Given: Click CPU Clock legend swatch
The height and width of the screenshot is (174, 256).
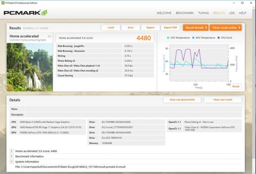Looking at the screenshot, I should [x=218, y=38].
